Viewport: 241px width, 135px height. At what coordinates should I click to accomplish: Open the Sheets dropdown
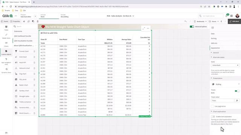click(x=214, y=21)
